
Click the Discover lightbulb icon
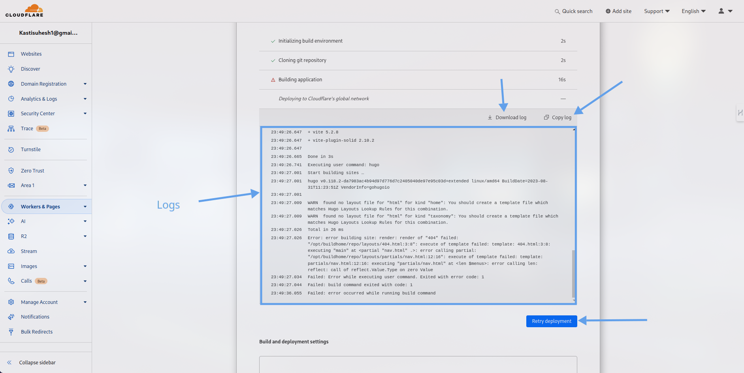[x=11, y=69]
